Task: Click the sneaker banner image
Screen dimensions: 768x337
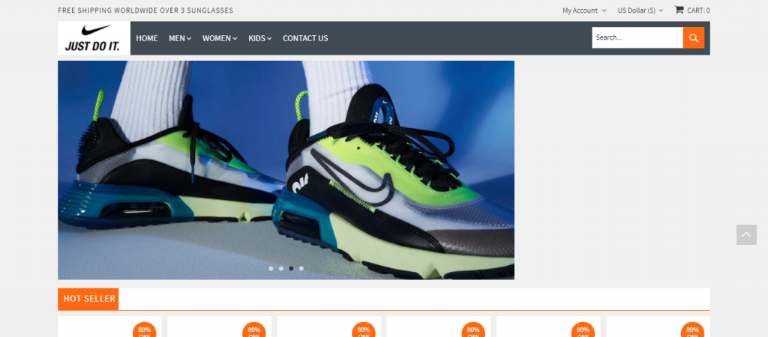Action: click(x=286, y=170)
